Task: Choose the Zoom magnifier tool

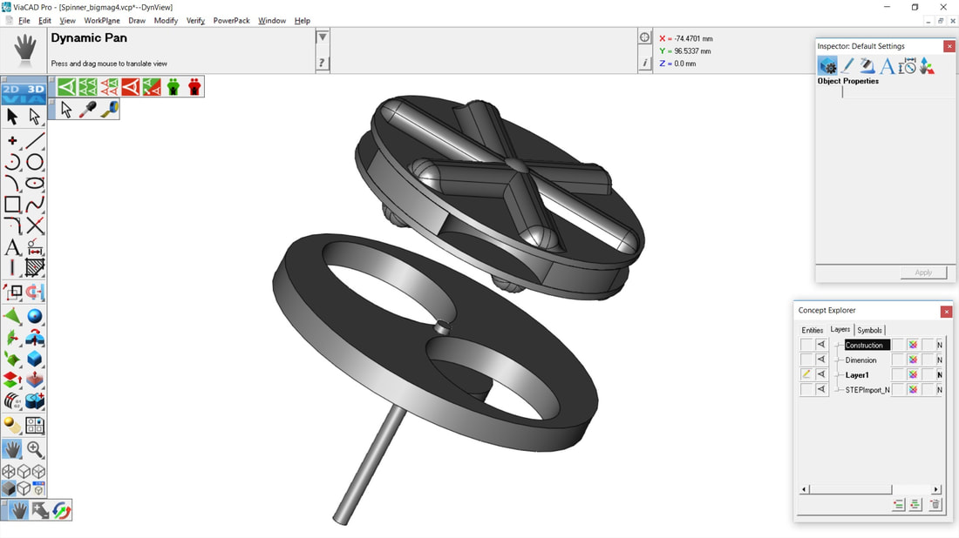Action: point(35,449)
